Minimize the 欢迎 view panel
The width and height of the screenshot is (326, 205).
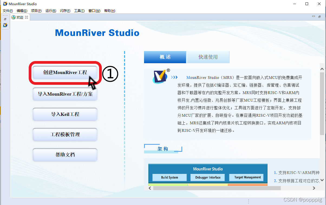[x=313, y=17]
